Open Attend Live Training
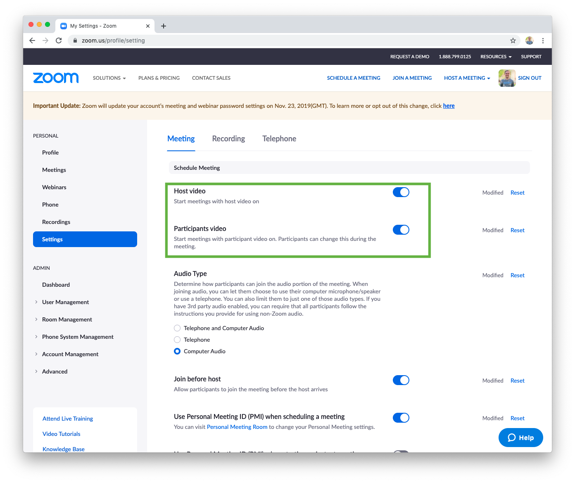The image size is (575, 483). click(68, 419)
